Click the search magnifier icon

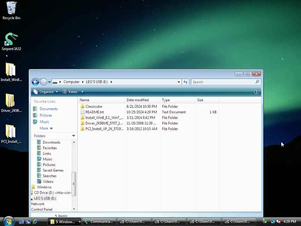(x=257, y=82)
